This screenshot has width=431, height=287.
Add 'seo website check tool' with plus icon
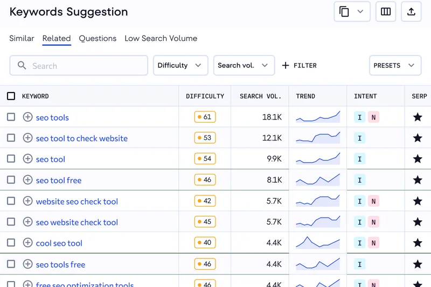pyautogui.click(x=27, y=222)
